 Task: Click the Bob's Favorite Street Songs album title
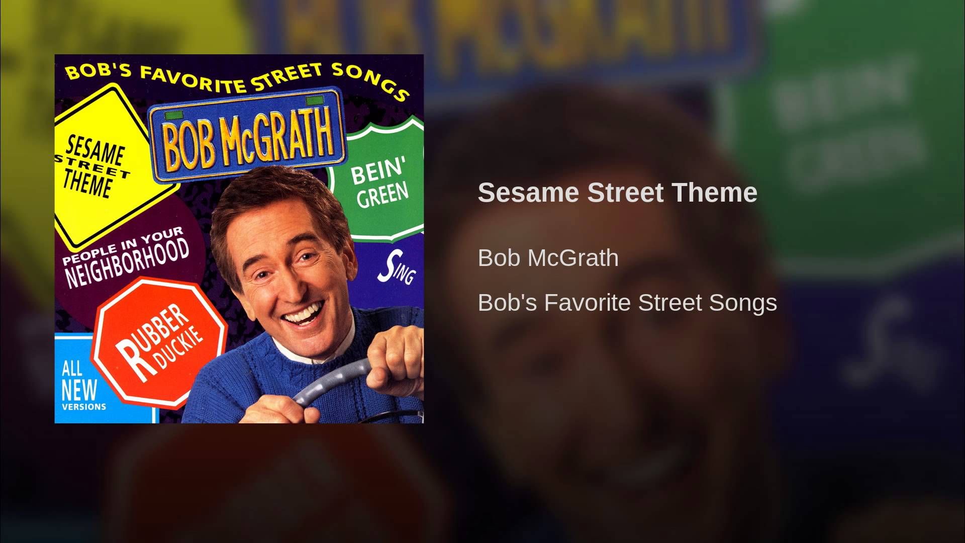coord(627,303)
